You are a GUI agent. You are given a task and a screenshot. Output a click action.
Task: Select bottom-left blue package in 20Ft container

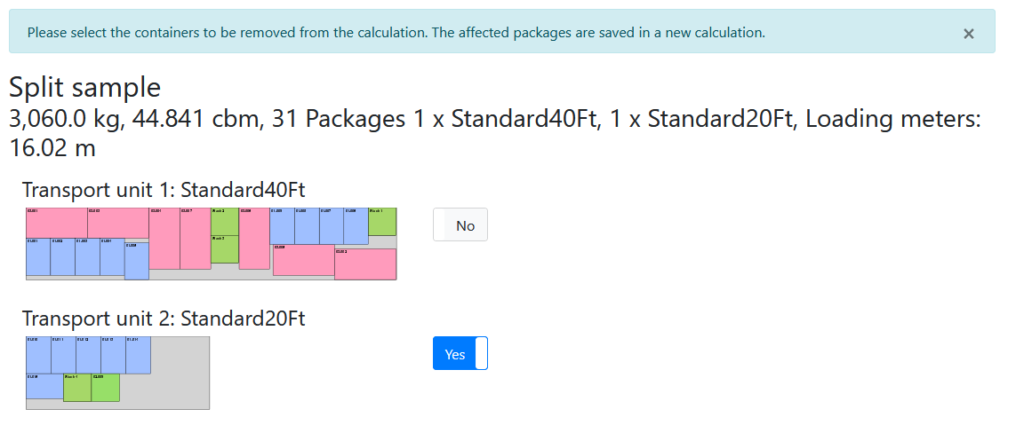(x=44, y=386)
